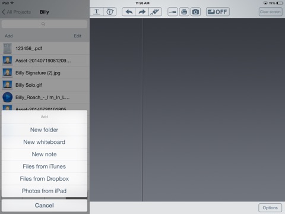
Task: Add Photos from iPad
Action: pos(45,191)
